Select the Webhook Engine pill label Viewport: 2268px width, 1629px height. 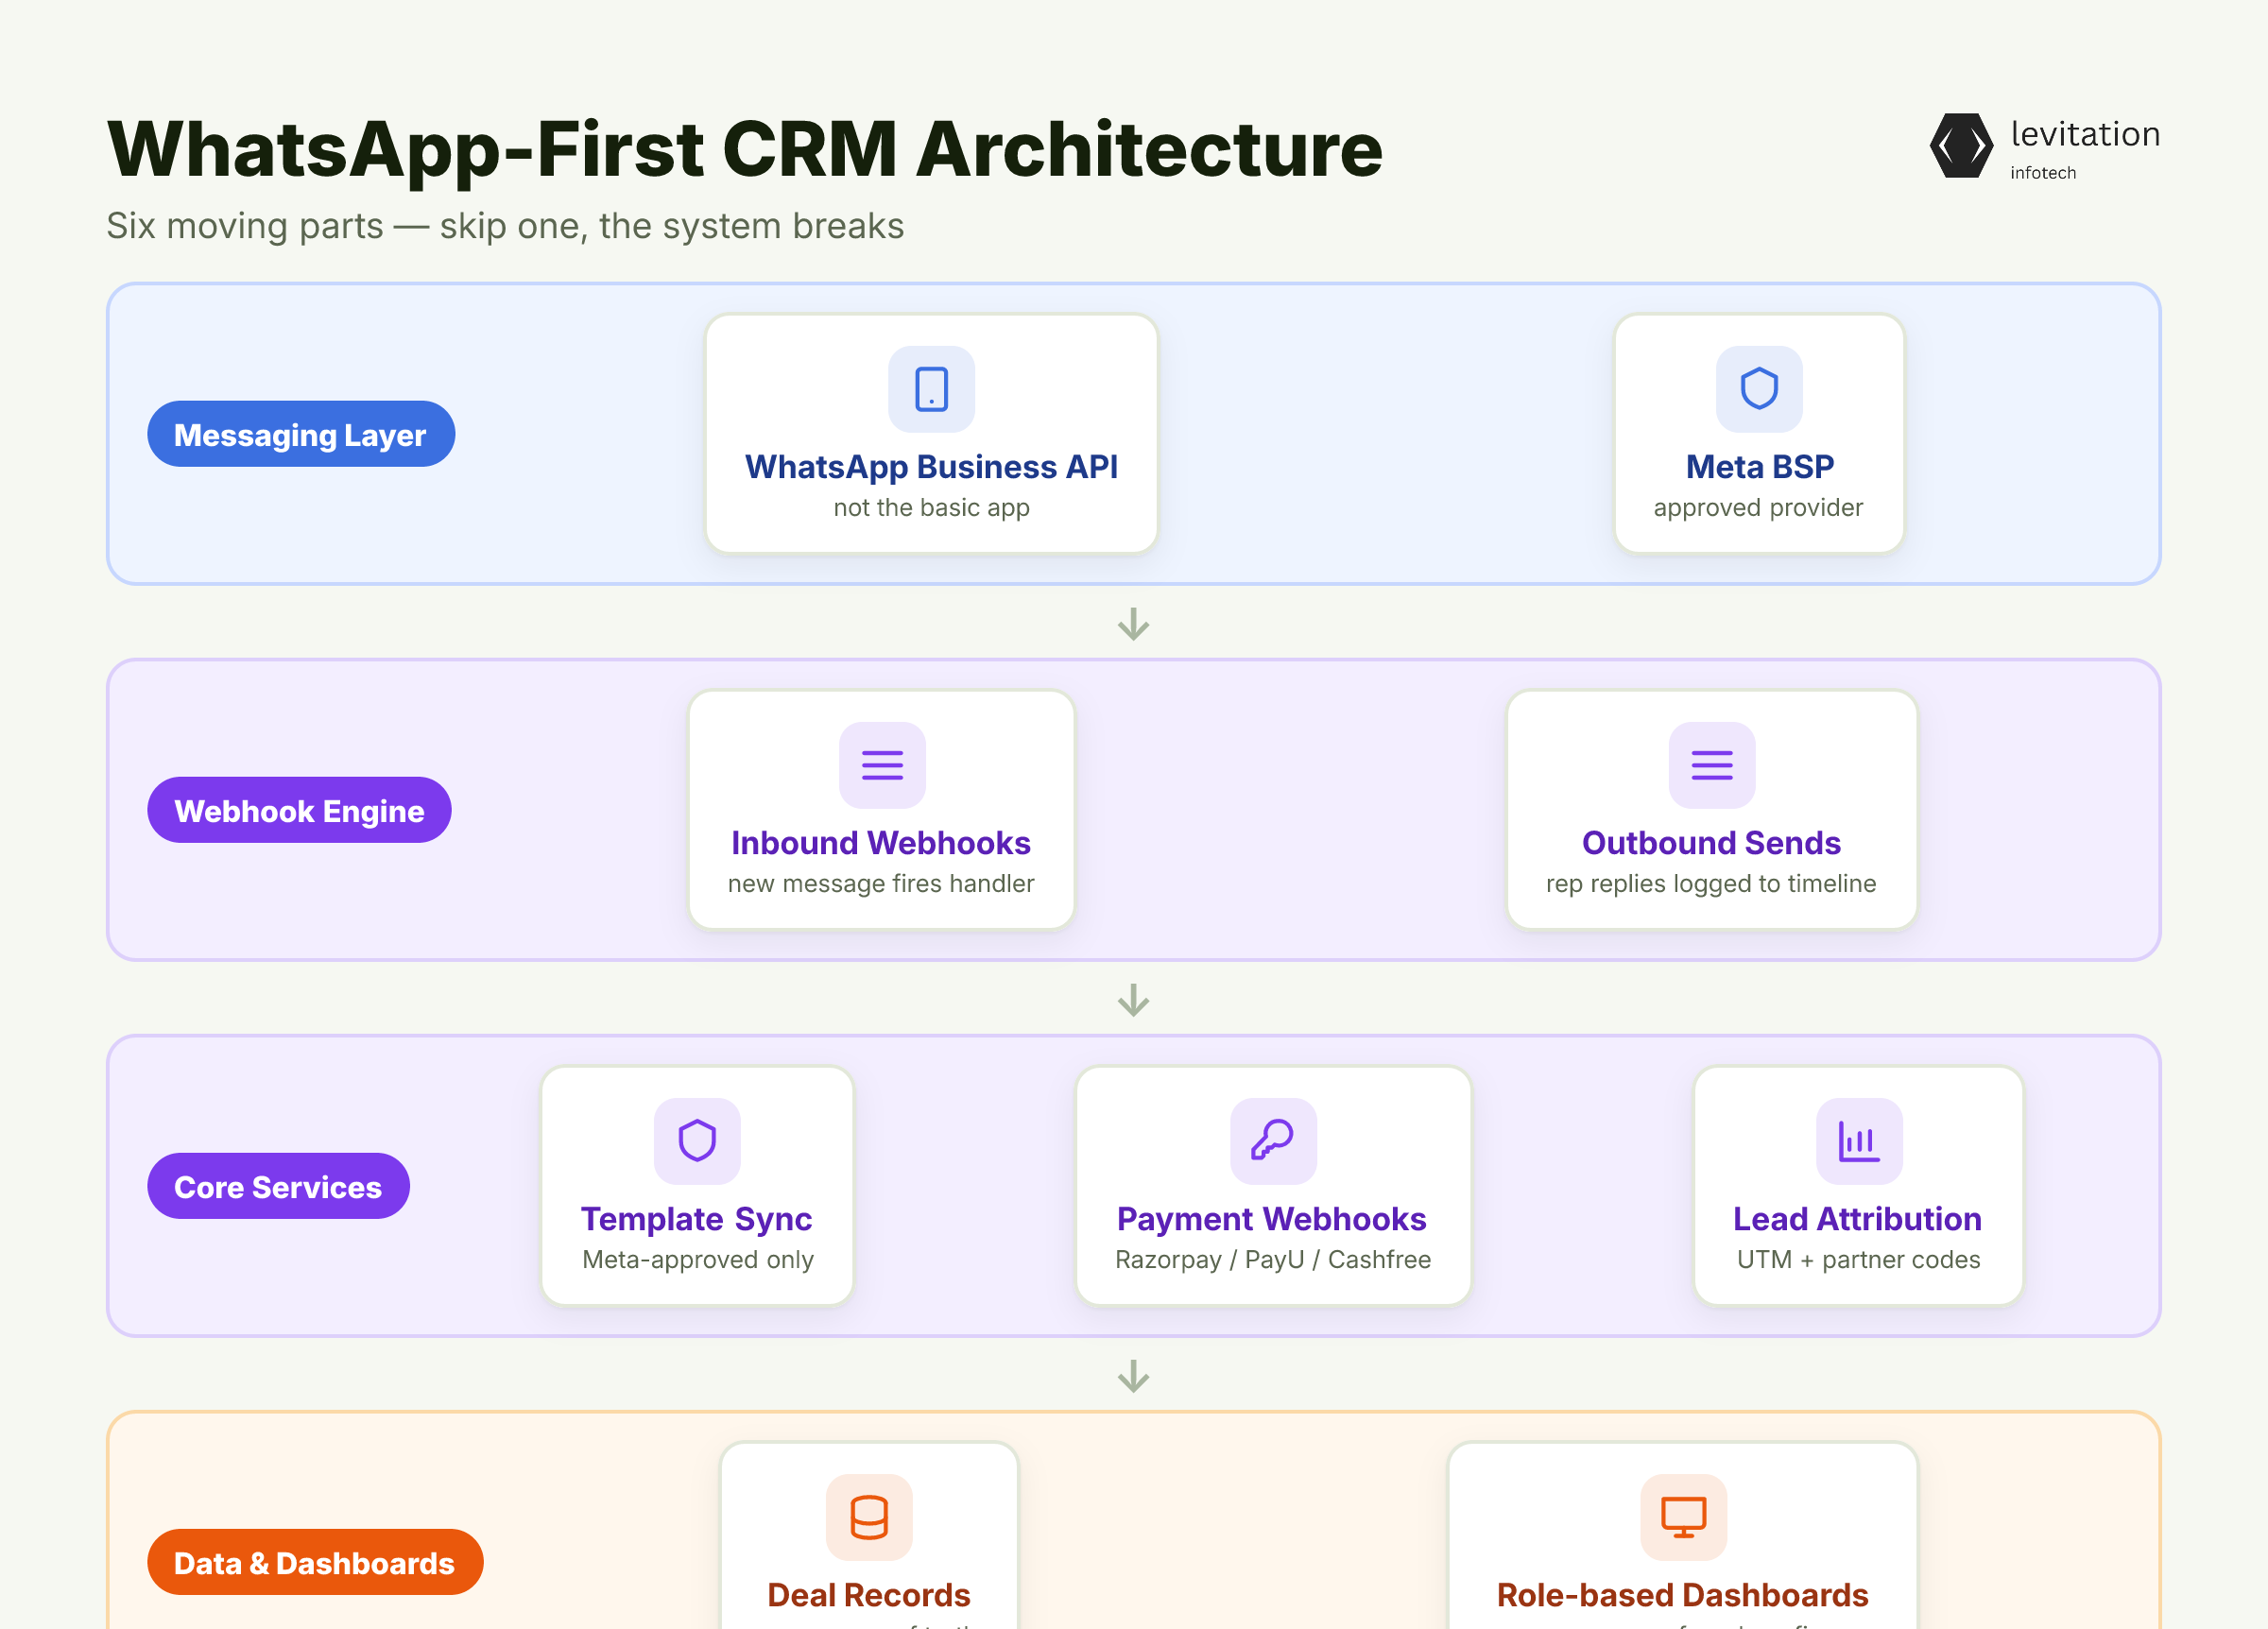point(299,810)
